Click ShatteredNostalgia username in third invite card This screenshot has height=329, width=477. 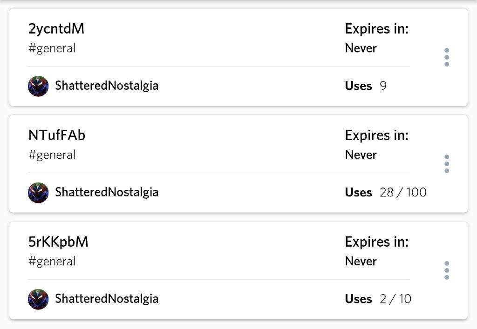click(x=107, y=299)
